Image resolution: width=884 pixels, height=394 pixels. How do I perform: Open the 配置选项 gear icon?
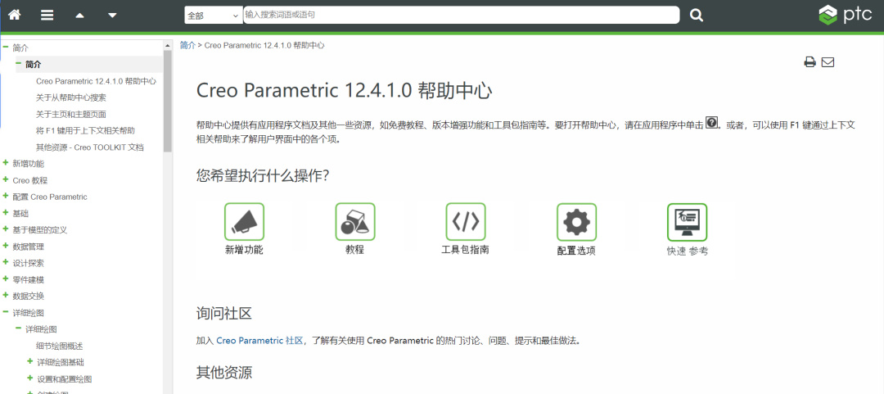(576, 222)
